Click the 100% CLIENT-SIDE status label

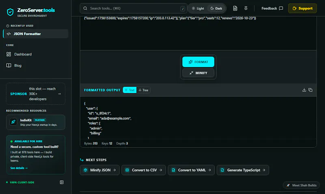point(22,182)
